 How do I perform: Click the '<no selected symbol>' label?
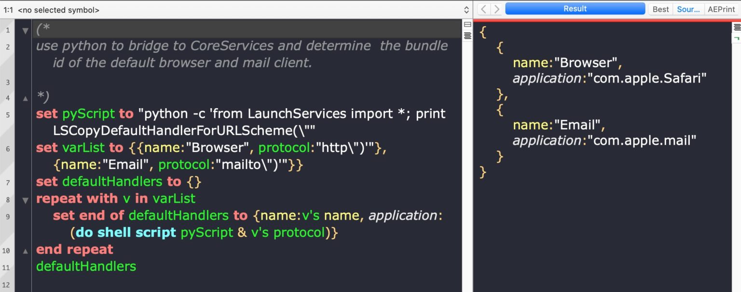tap(58, 10)
